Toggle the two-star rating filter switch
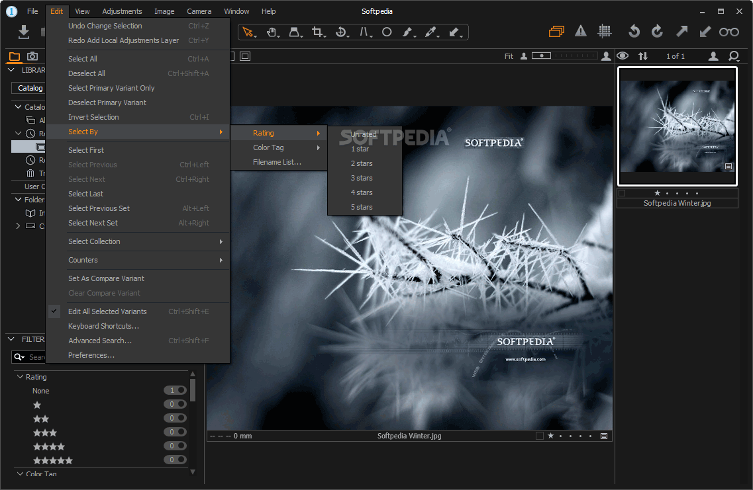The image size is (753, 490). click(176, 418)
